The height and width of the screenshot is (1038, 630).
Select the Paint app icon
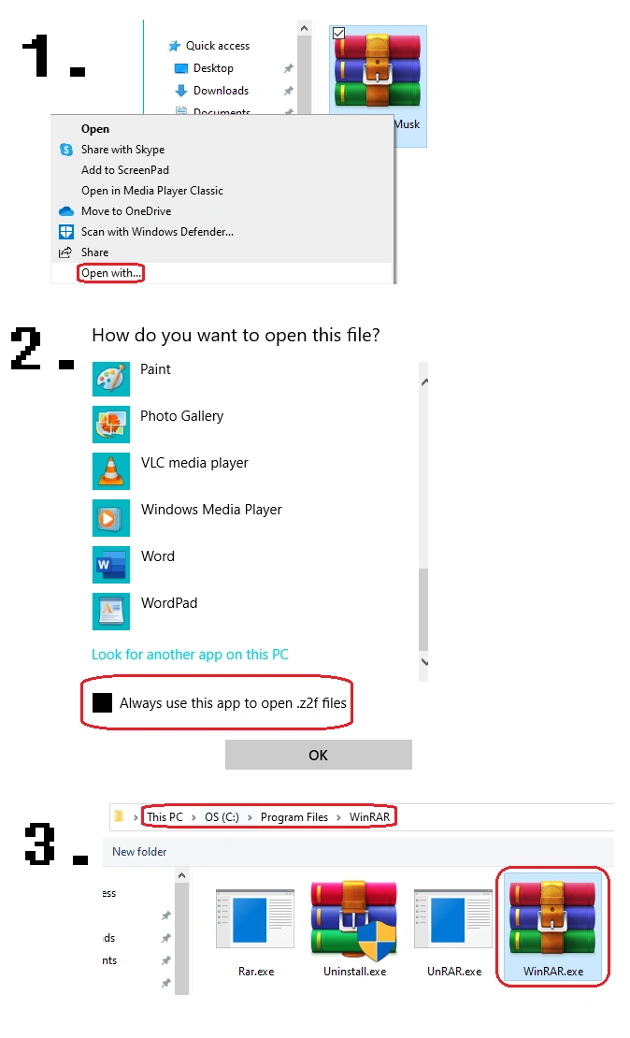tap(110, 380)
